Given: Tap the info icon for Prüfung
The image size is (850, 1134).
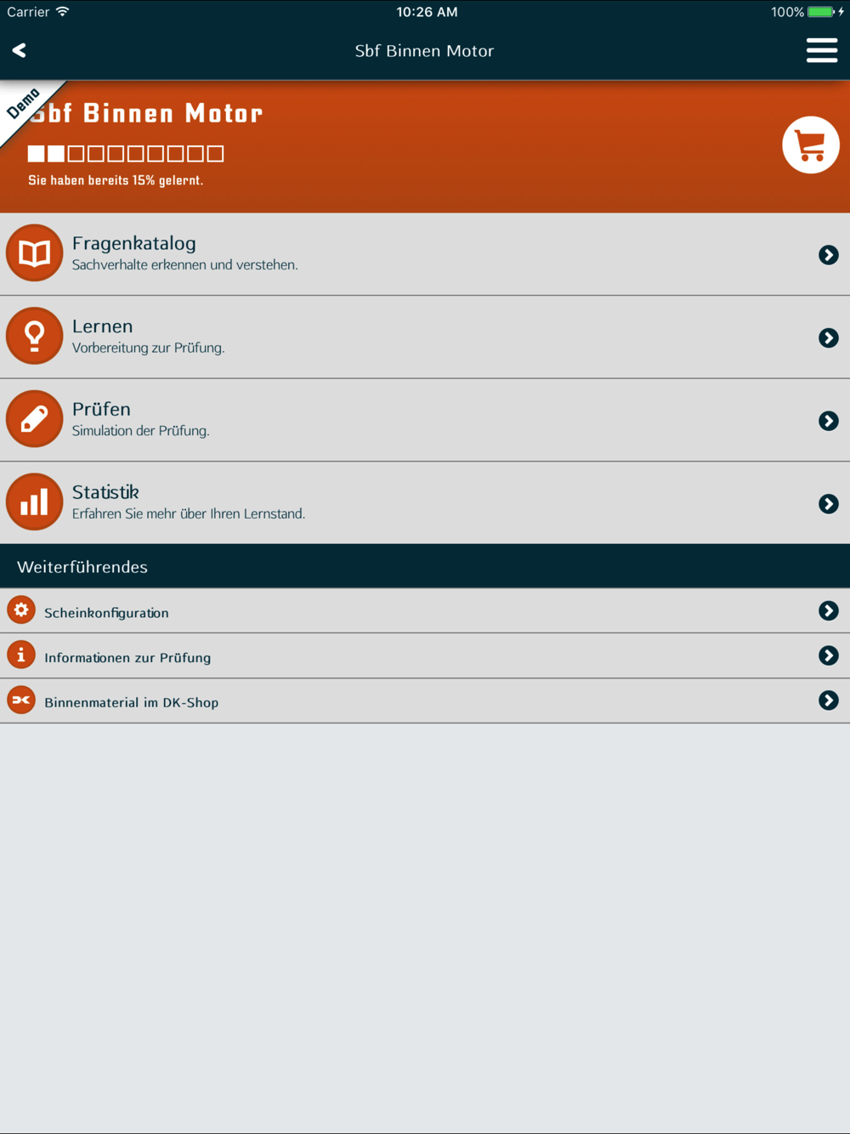Looking at the screenshot, I should pyautogui.click(x=21, y=655).
